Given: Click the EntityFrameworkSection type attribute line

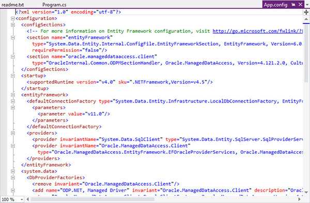Looking at the screenshot, I should click(x=167, y=44).
